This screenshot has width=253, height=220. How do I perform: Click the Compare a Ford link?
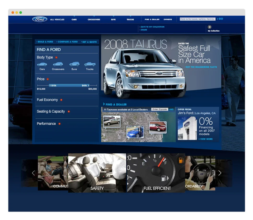[67, 42]
